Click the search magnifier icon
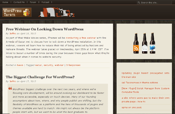Viewport: 175px width, 114px height. point(139,2)
